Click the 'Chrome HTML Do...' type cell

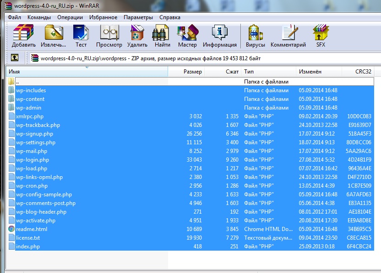268,229
